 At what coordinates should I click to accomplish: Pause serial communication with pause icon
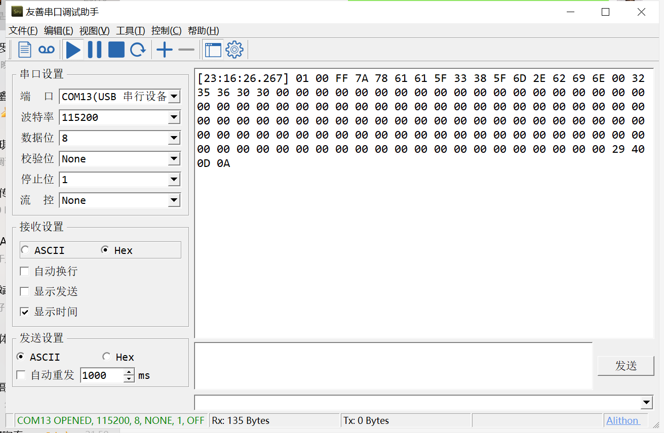click(x=95, y=50)
